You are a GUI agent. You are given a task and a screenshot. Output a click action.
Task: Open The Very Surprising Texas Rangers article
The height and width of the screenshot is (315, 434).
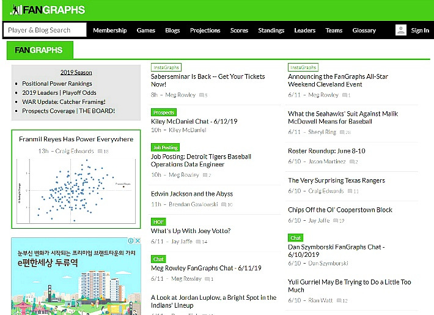pyautogui.click(x=336, y=180)
